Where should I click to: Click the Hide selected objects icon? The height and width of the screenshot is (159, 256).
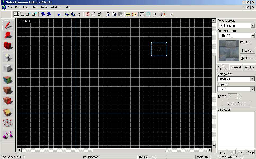[x=87, y=14]
